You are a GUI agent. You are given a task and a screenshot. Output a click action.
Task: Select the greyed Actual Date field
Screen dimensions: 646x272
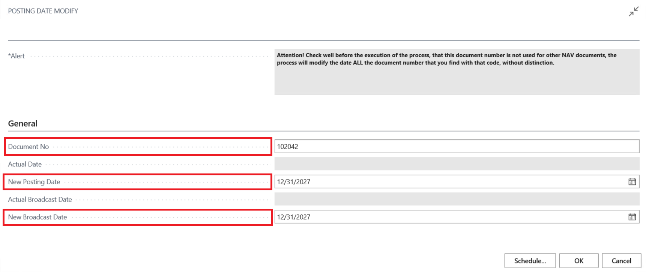457,164
